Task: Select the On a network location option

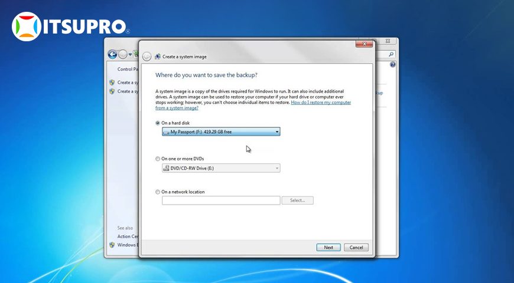Action: pyautogui.click(x=158, y=192)
